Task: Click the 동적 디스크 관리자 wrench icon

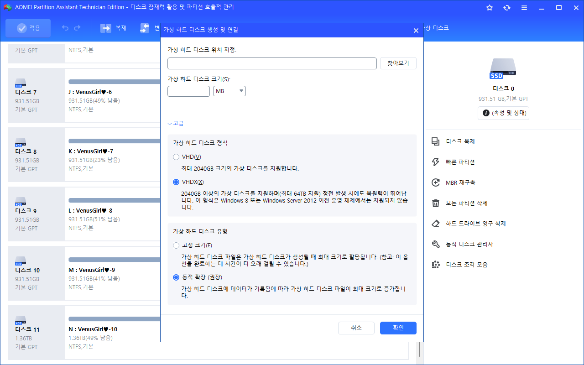Action: 436,244
